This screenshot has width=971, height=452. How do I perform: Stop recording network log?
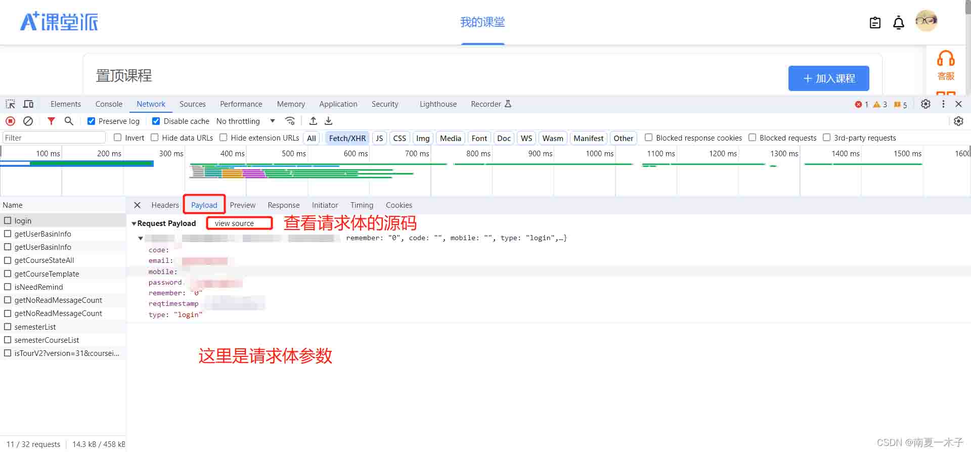click(10, 121)
